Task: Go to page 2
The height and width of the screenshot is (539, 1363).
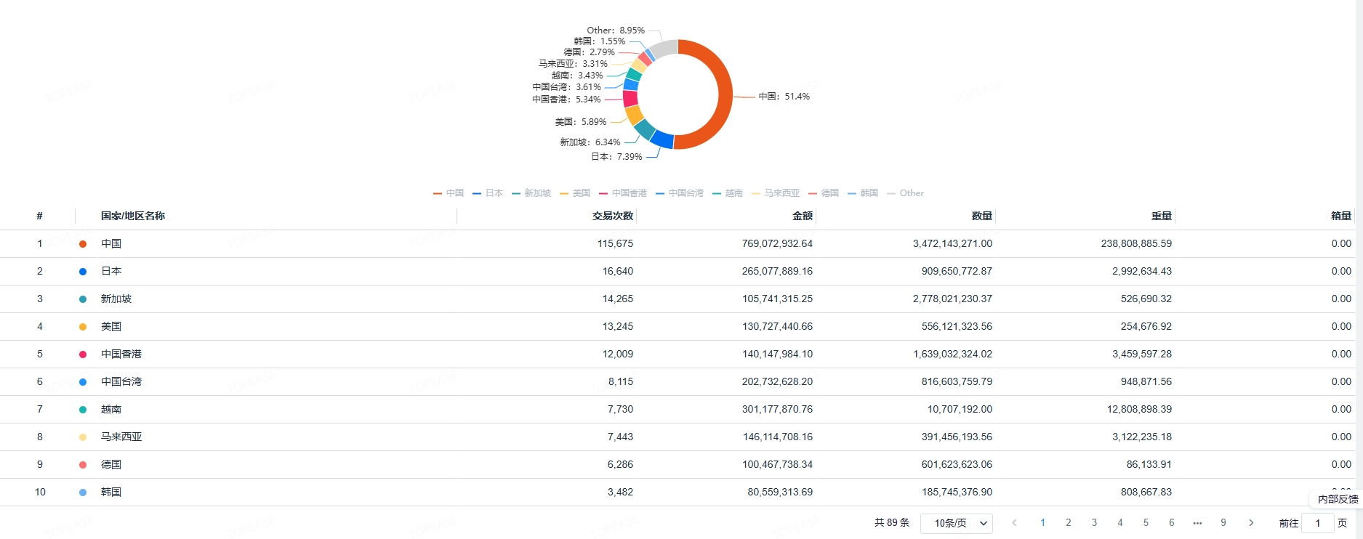Action: (x=1069, y=523)
